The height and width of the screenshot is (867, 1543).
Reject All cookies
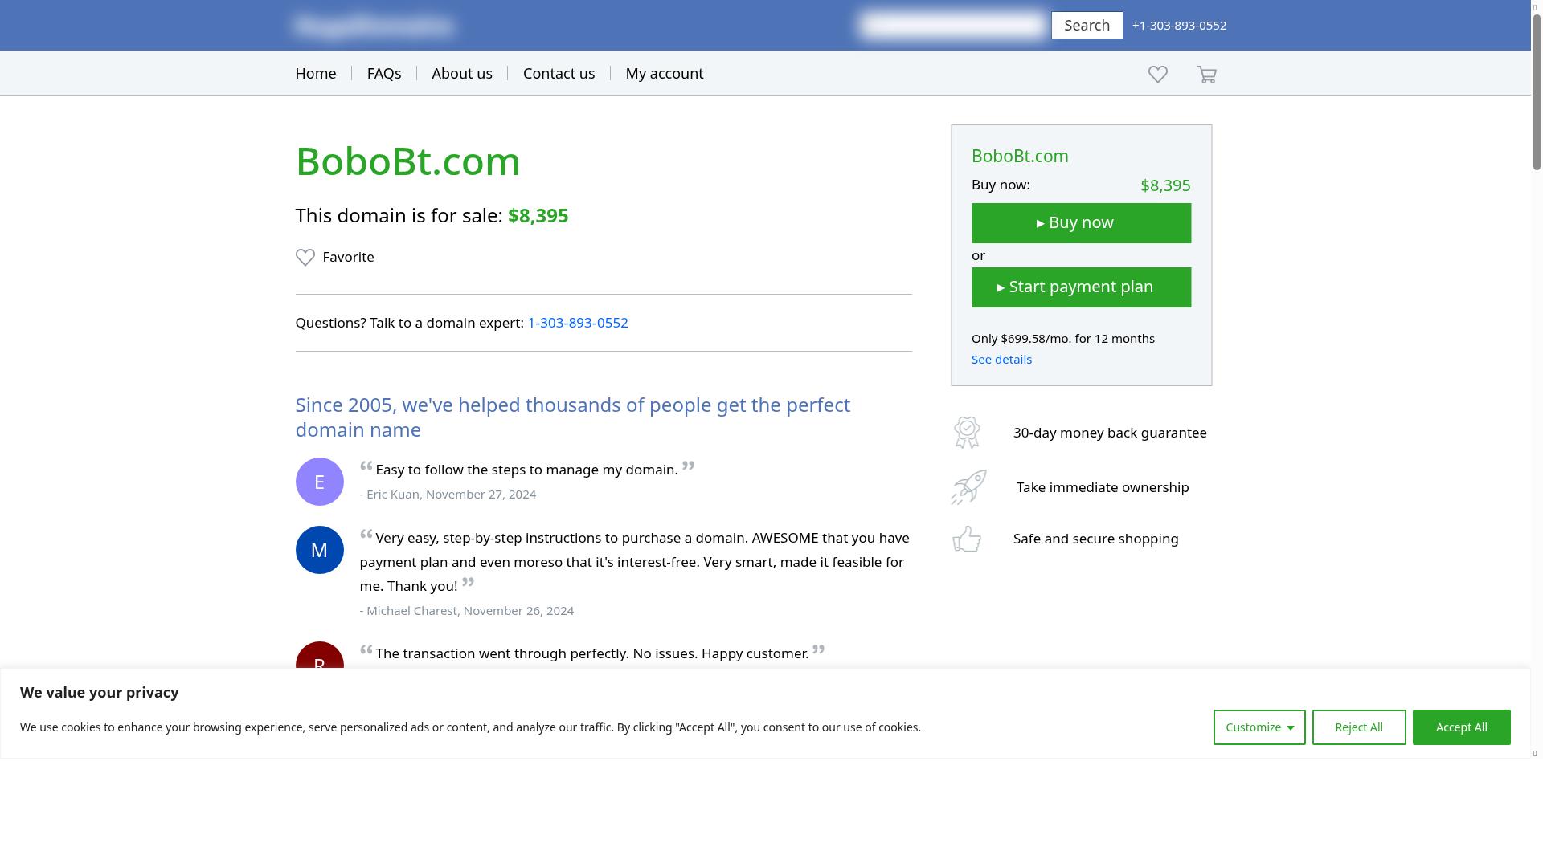[1358, 727]
